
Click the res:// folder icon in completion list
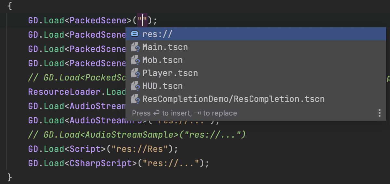pyautogui.click(x=135, y=34)
